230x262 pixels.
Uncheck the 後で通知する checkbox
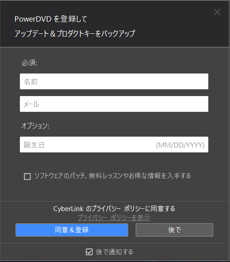(89, 252)
